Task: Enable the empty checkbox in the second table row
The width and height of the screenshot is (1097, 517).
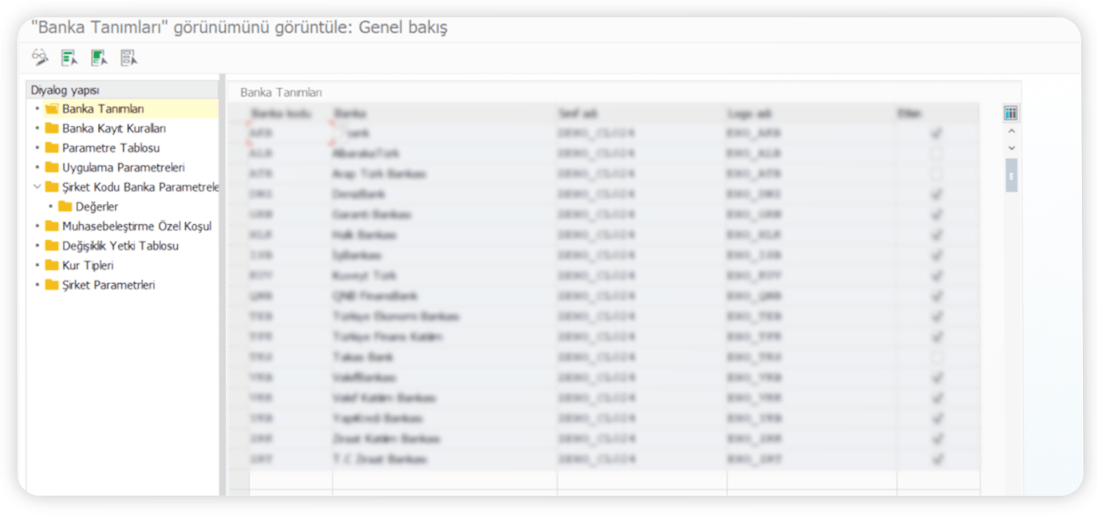Action: 936,154
